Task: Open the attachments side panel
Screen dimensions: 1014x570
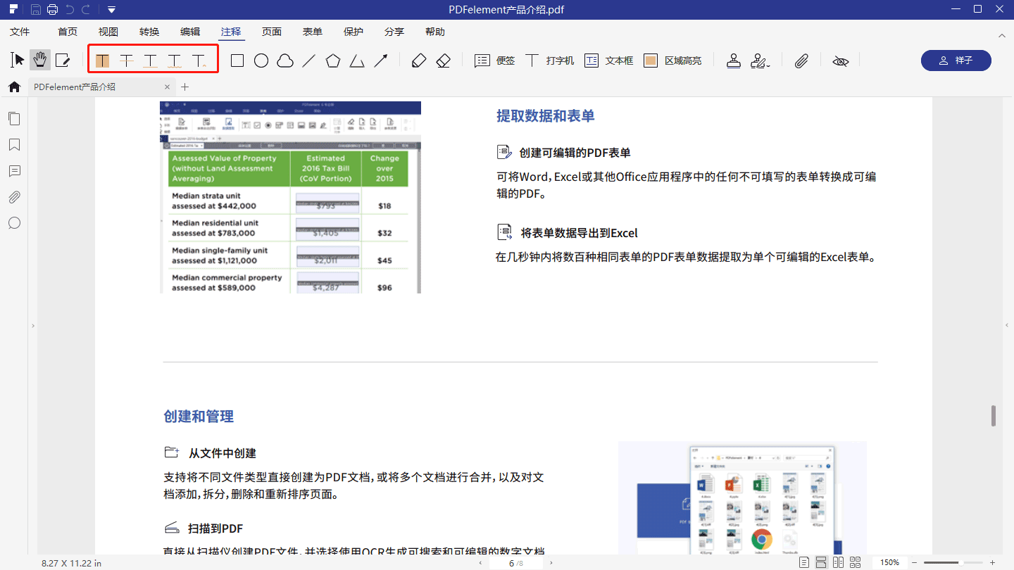Action: (14, 197)
